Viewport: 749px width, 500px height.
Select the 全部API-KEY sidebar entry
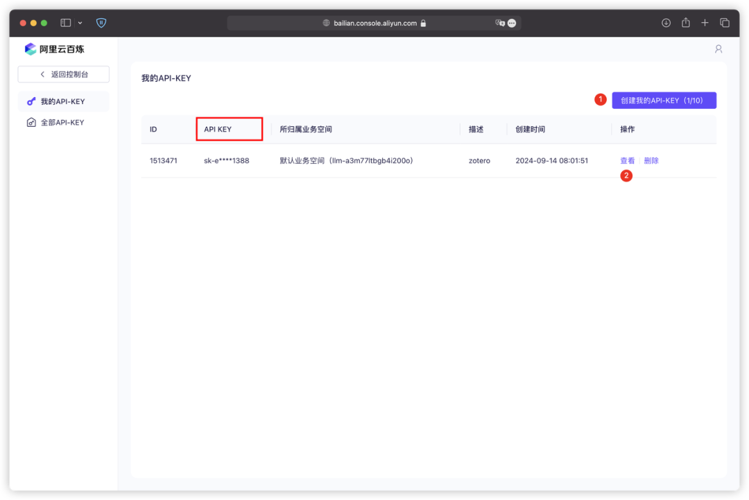point(61,121)
